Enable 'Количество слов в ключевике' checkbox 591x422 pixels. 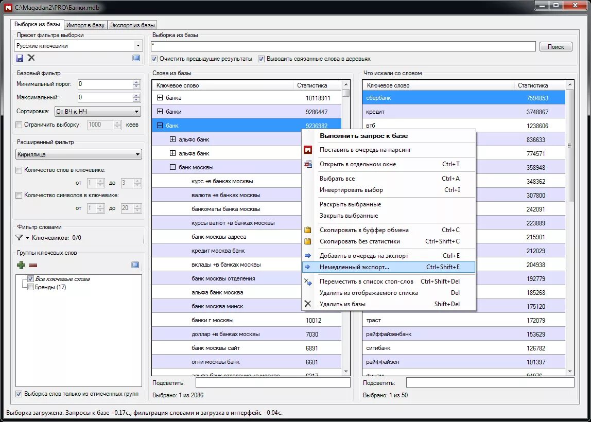coord(19,170)
